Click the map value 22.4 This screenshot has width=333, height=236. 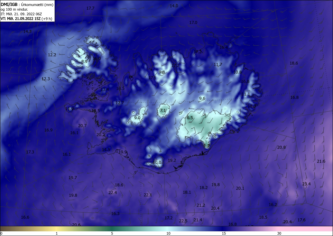tap(113, 193)
